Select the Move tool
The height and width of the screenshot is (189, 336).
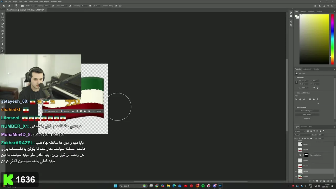(x=3, y=14)
